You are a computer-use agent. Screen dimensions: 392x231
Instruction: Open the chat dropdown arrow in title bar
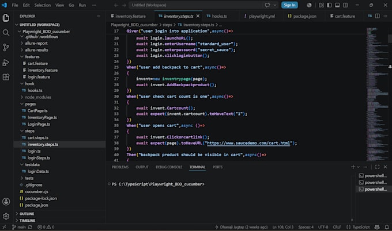(275, 5)
